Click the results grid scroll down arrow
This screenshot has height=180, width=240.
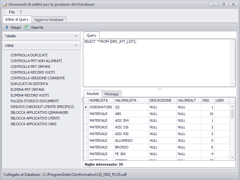pyautogui.click(x=232, y=158)
